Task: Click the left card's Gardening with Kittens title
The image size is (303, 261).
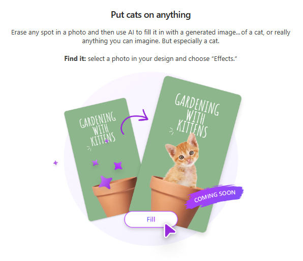Action: (x=98, y=129)
